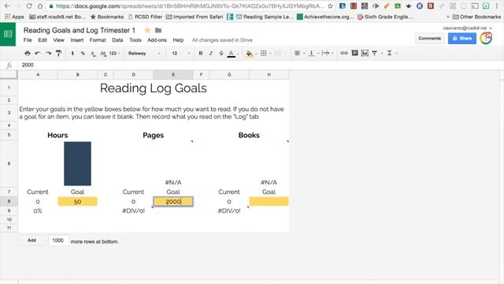
Task: Open the Other Bookmarks folder
Action: tap(476, 17)
